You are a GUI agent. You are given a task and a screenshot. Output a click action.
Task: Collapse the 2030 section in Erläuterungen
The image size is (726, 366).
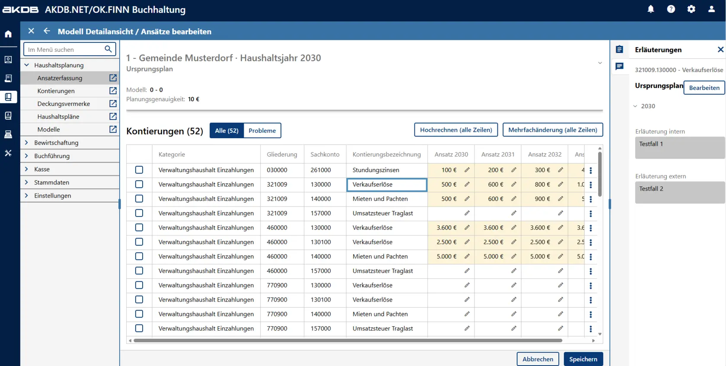[x=635, y=106]
